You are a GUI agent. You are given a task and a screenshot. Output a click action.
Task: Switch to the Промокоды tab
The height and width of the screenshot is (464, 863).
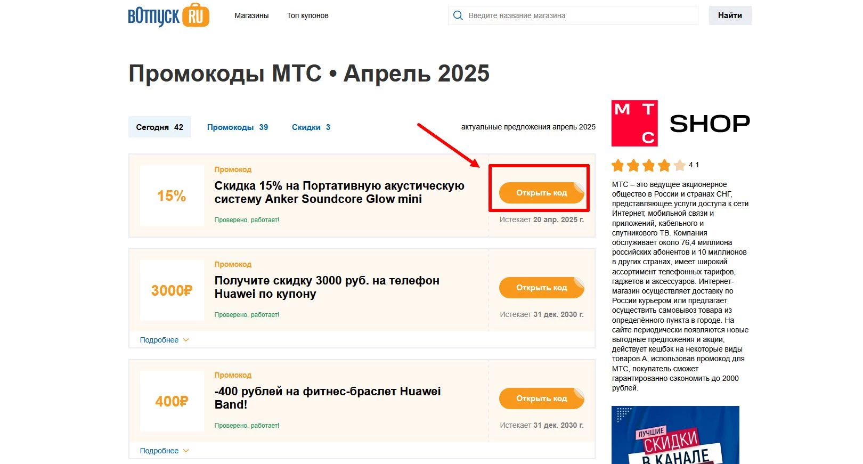(237, 127)
